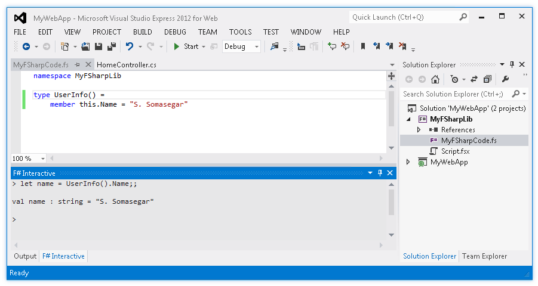Open the zoom level 100 % dropdown

click(43, 158)
